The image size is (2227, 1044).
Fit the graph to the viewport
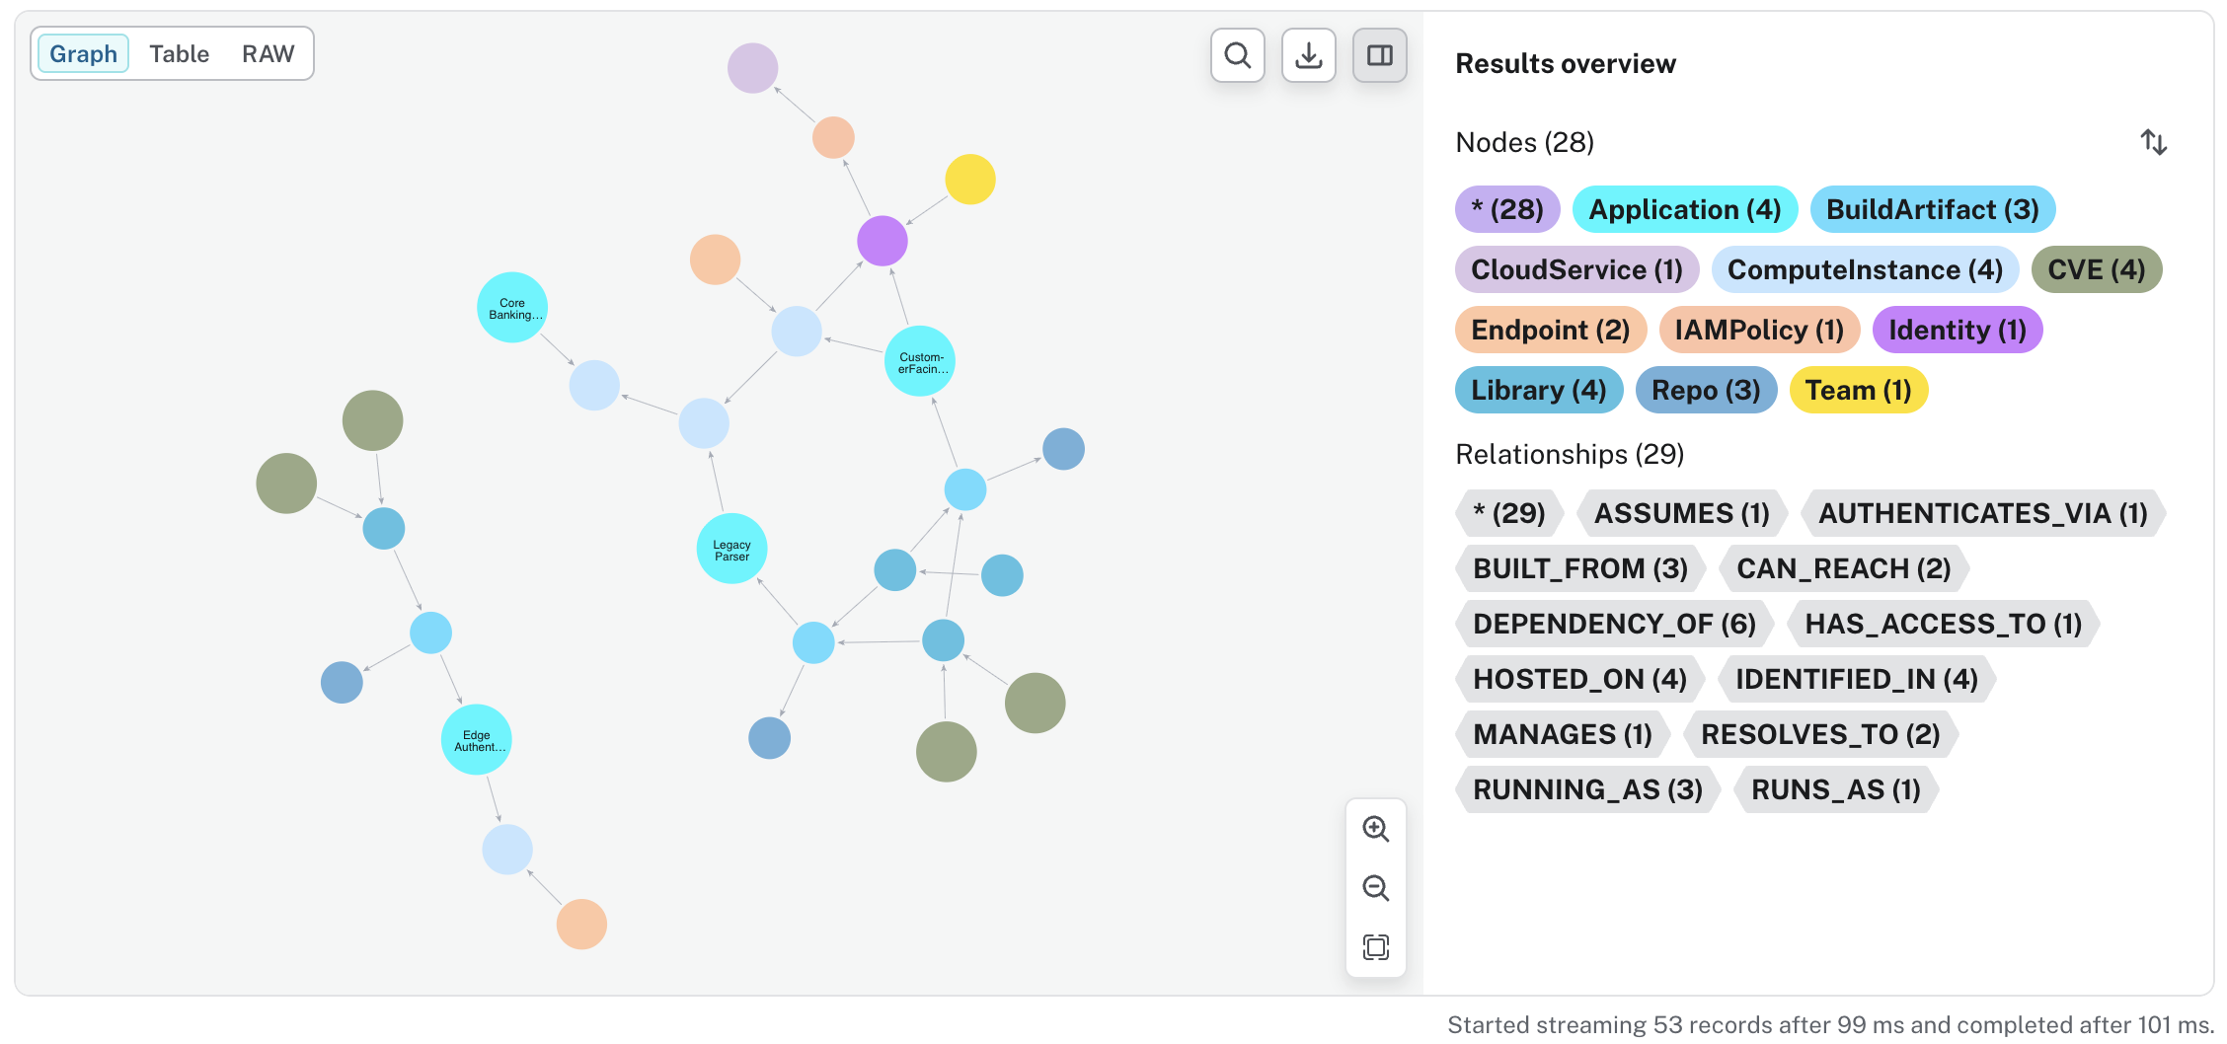1375,946
